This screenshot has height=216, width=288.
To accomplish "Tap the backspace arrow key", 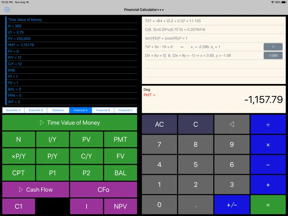I will [232, 124].
